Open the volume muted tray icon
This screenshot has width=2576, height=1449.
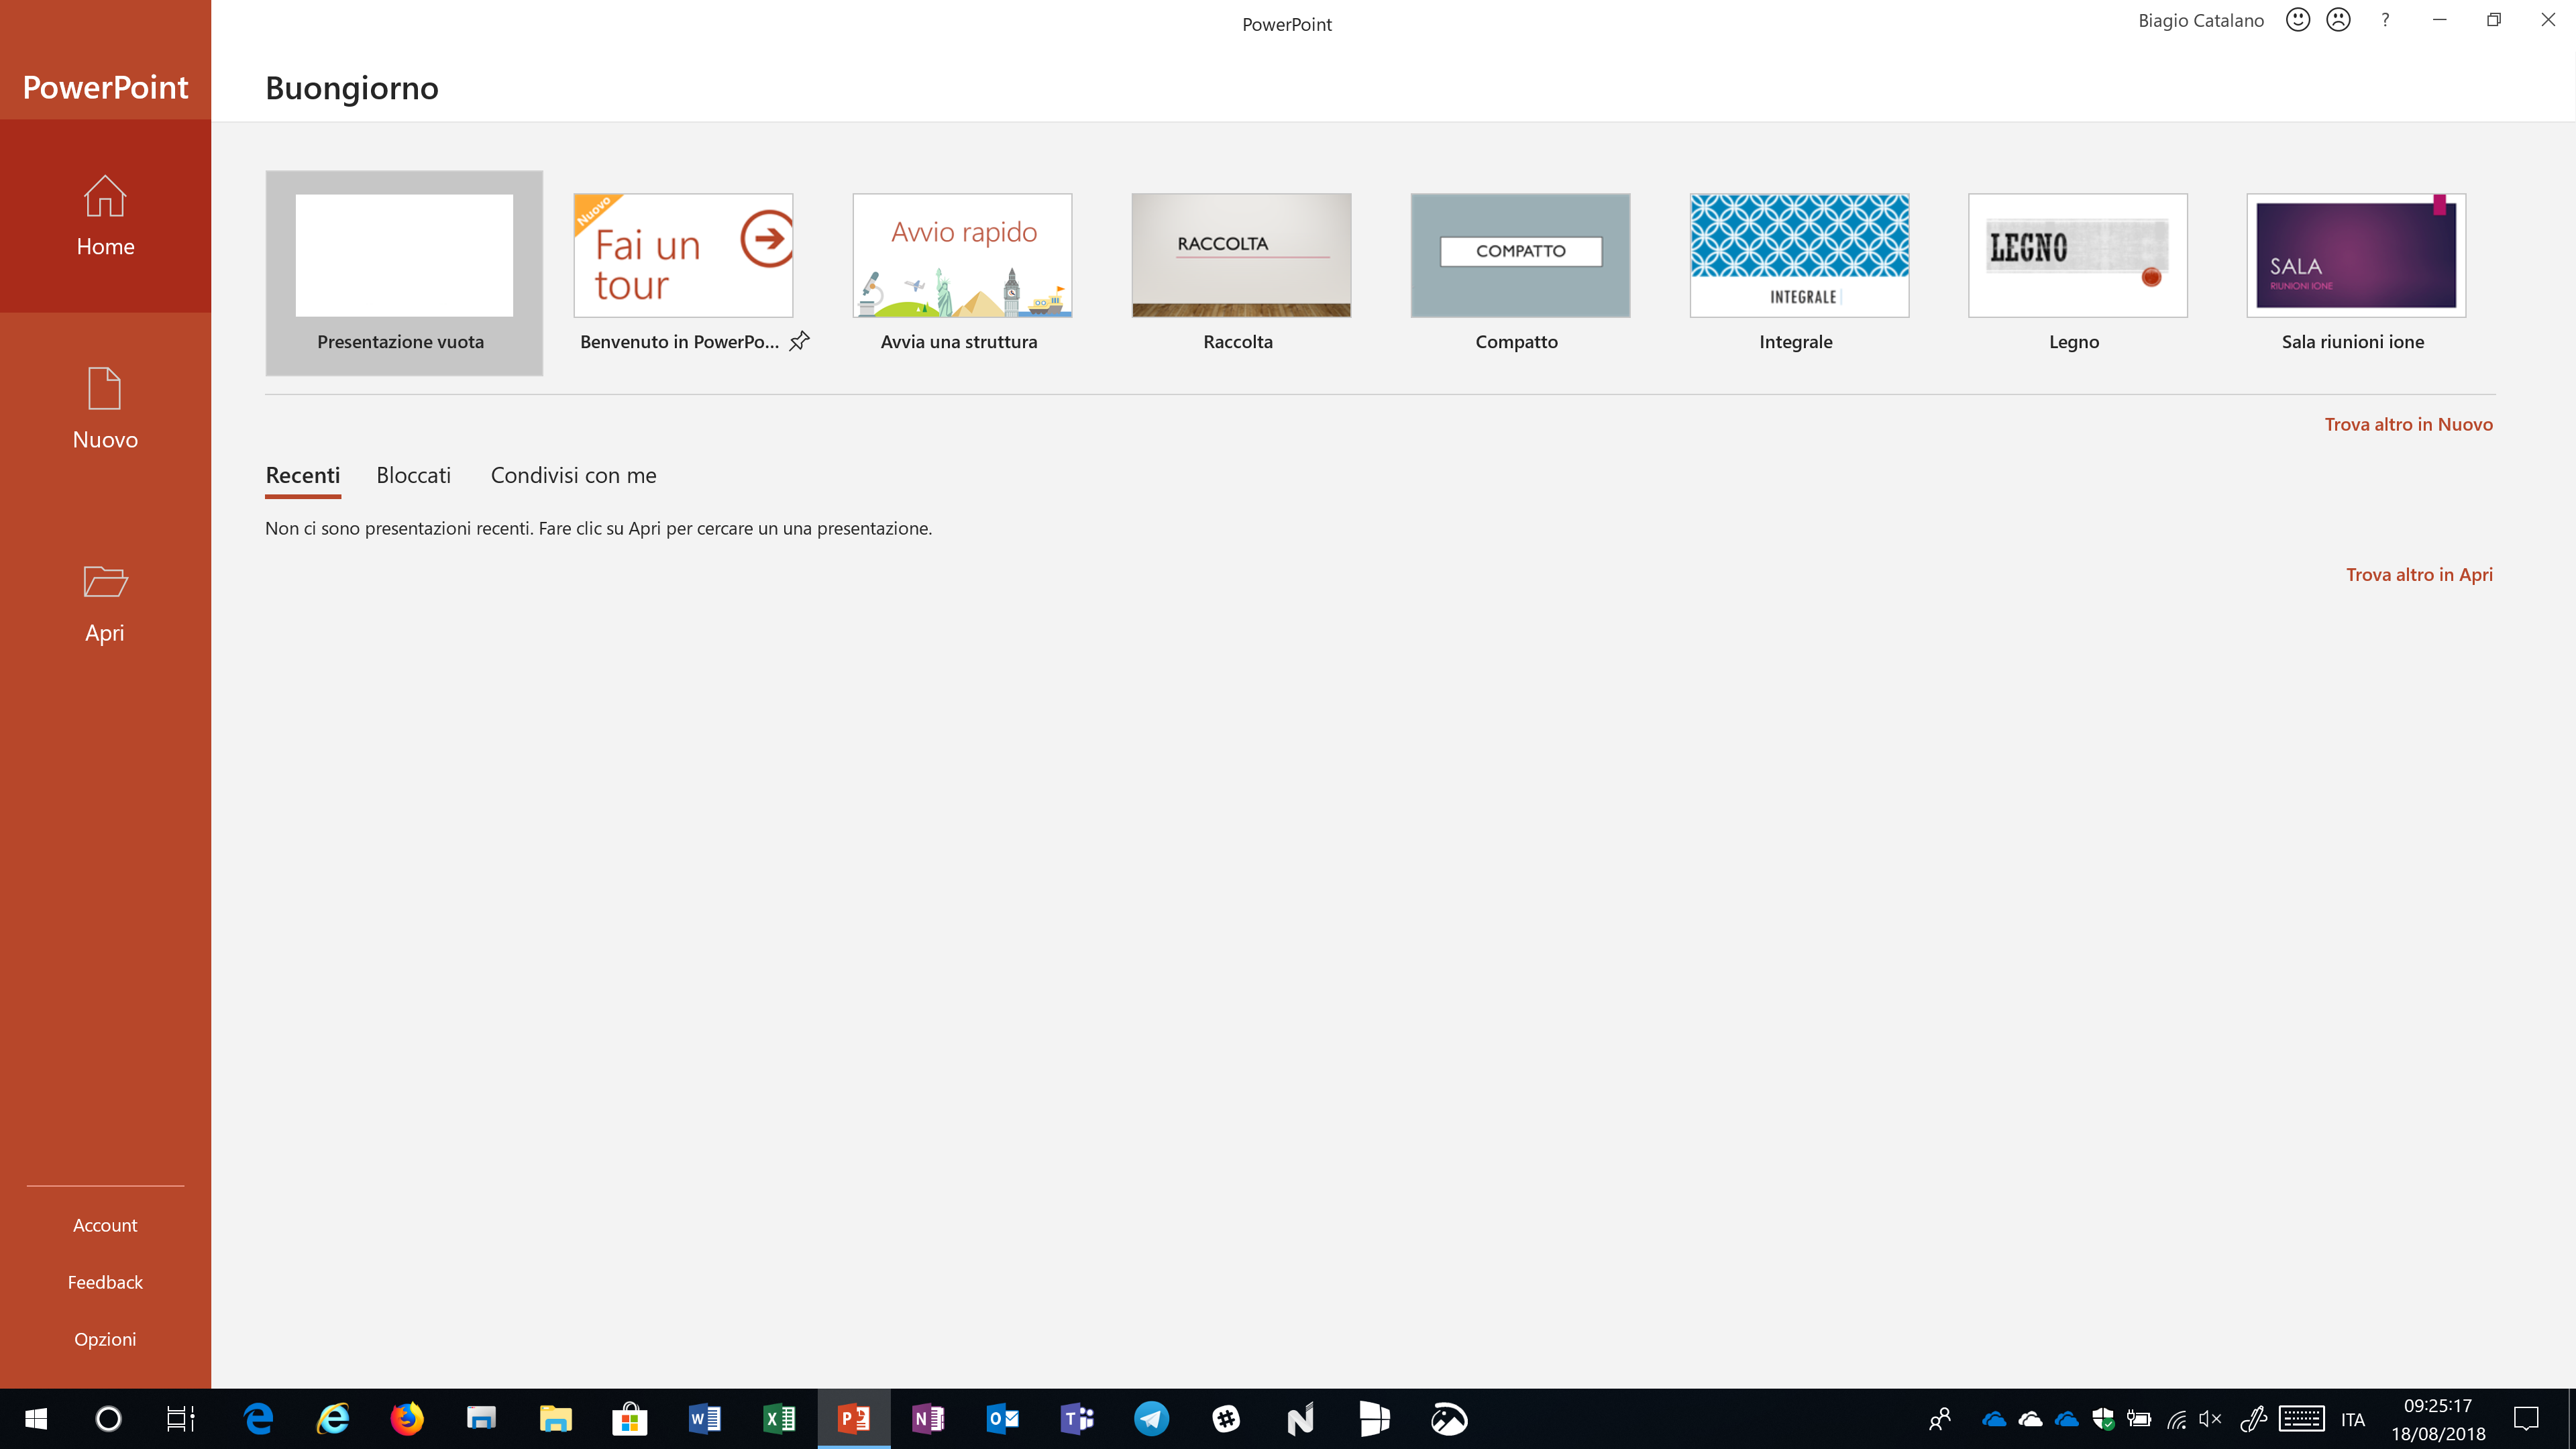(2211, 1418)
